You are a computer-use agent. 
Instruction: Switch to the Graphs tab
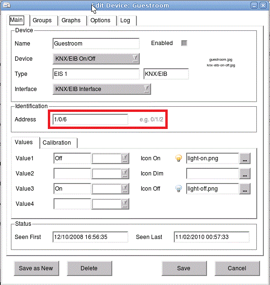point(71,20)
